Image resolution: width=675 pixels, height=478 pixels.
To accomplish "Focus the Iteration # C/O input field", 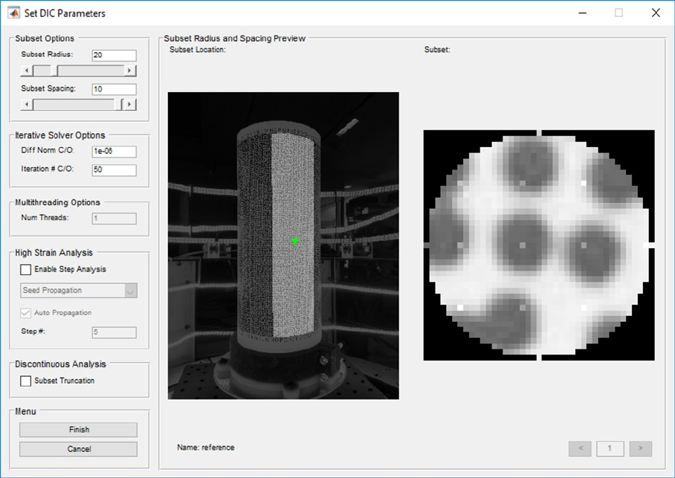I will click(114, 170).
